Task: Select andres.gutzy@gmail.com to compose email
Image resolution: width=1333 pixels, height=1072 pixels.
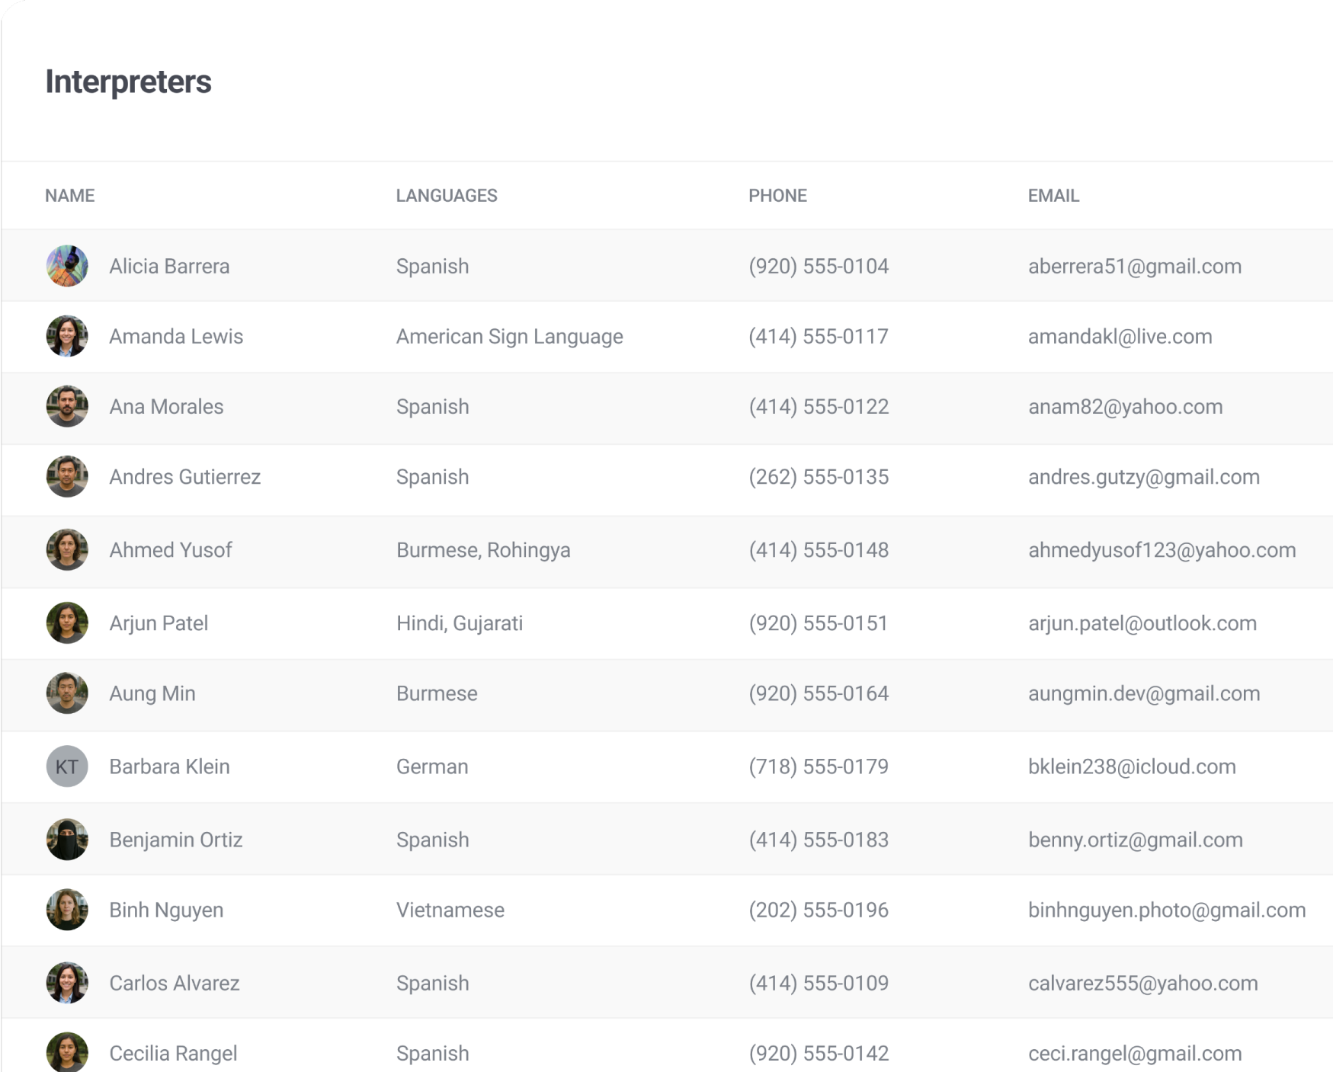Action: coord(1143,477)
